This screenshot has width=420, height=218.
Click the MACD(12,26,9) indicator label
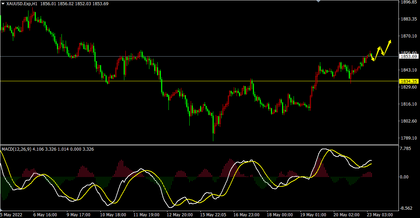tap(16, 149)
